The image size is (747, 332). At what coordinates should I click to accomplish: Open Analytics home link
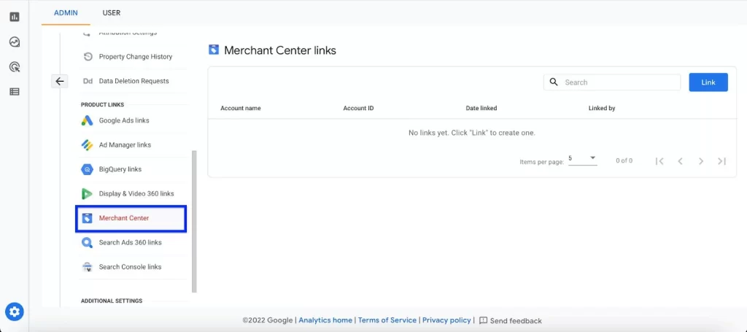pyautogui.click(x=325, y=320)
